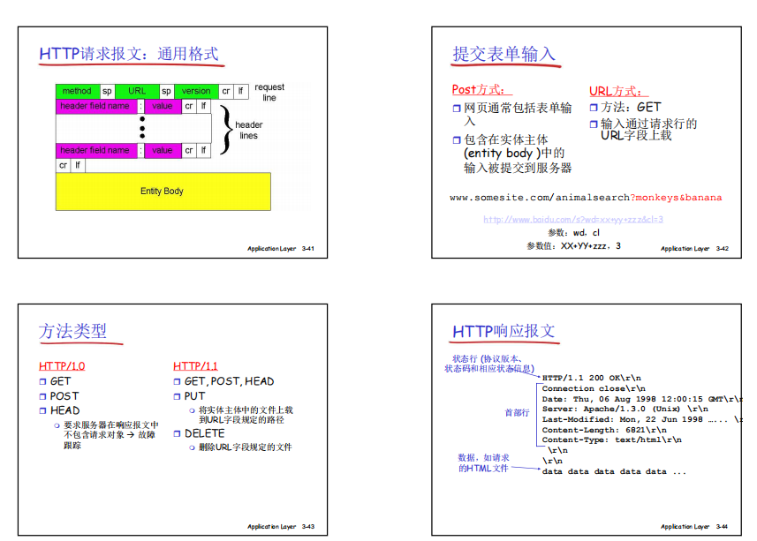Select the green URL box in request line

coord(137,91)
